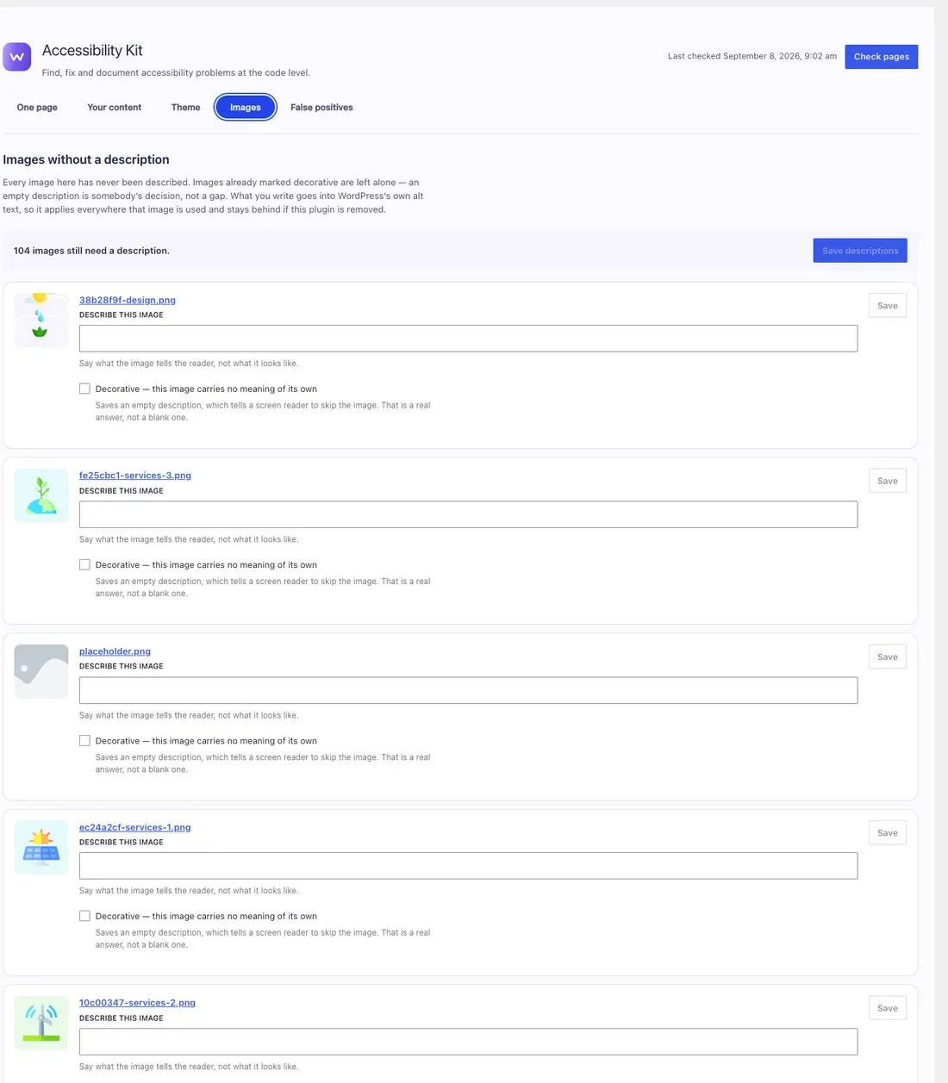The width and height of the screenshot is (948, 1083).
Task: Click Save for the placeholder.png image
Action: [887, 657]
